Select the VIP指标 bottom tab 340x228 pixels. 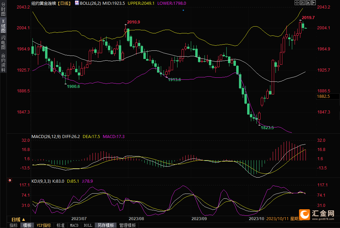click(x=44, y=225)
